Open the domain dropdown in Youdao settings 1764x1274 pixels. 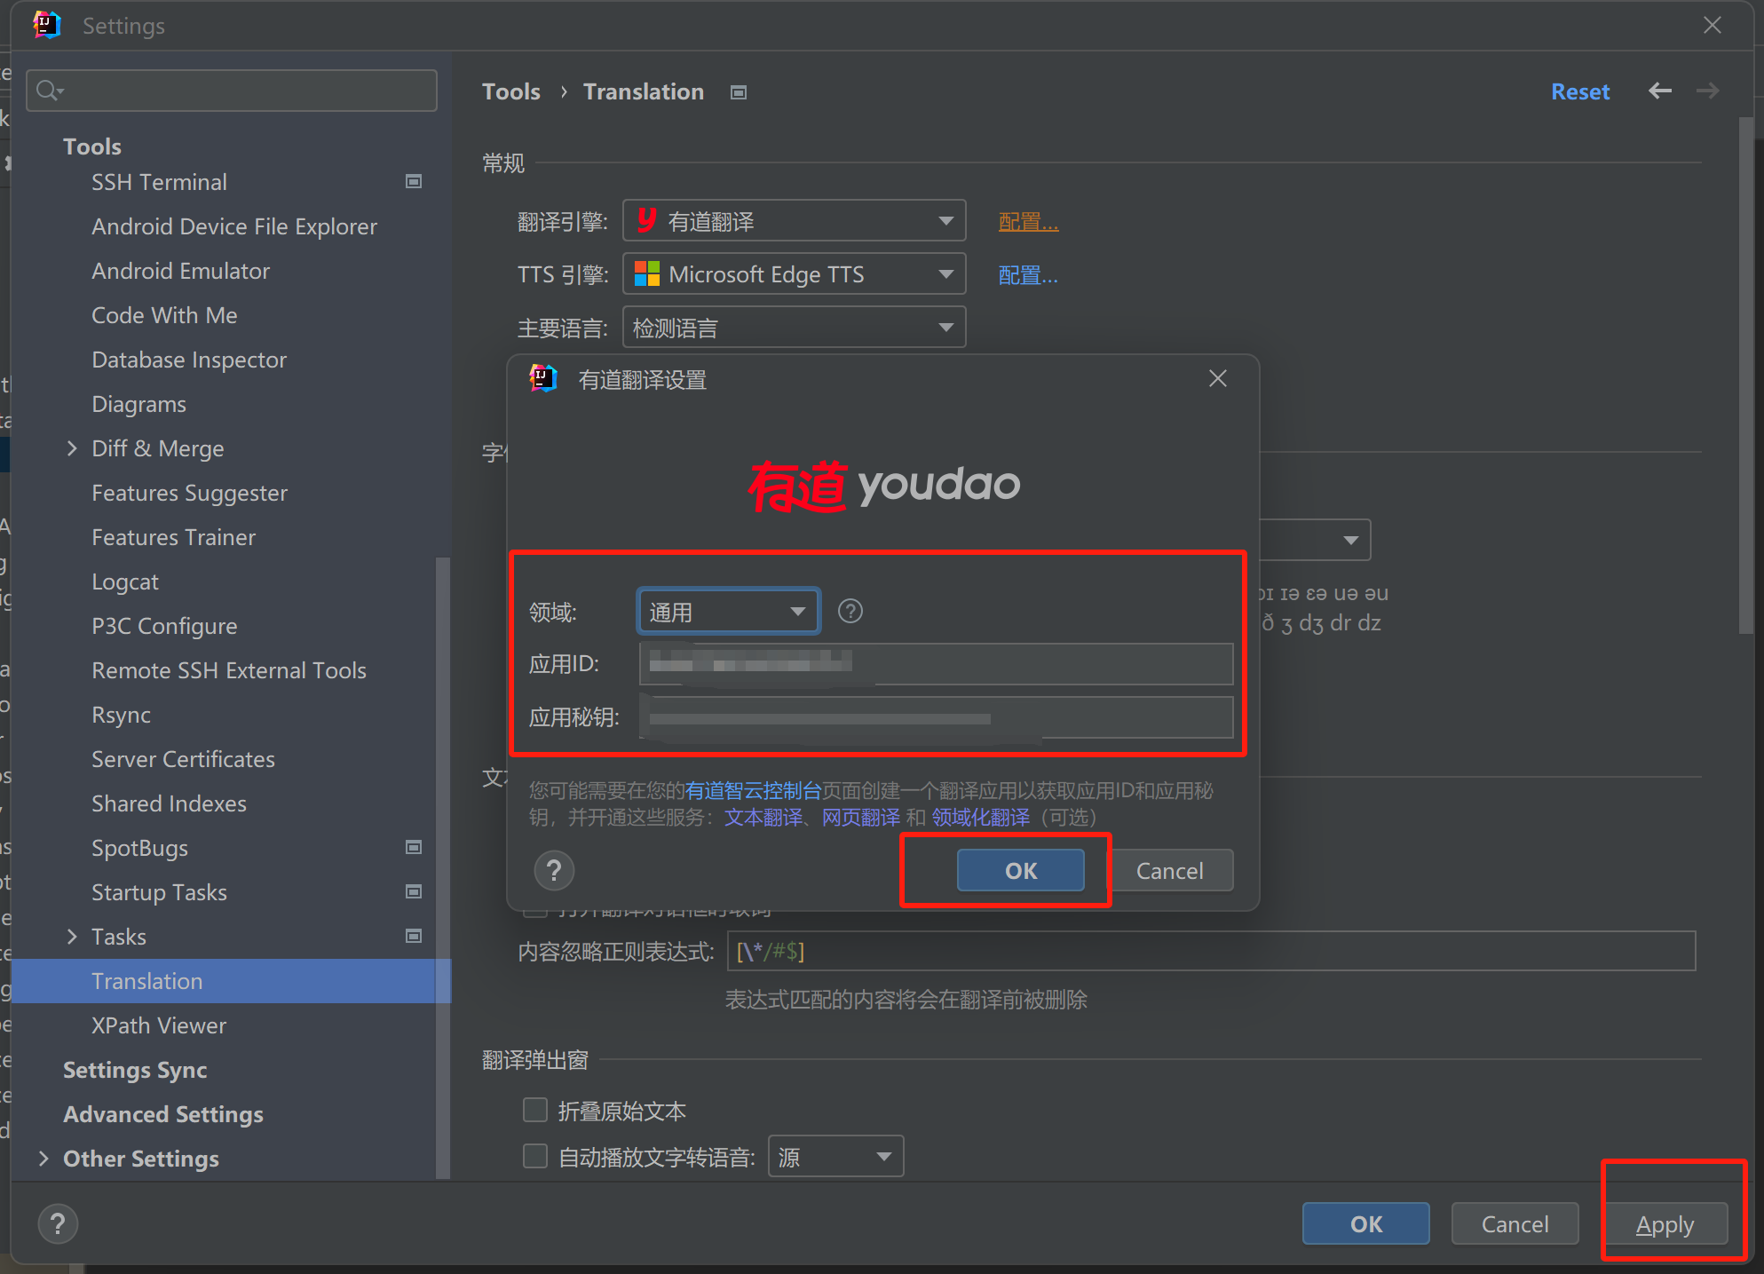click(727, 612)
